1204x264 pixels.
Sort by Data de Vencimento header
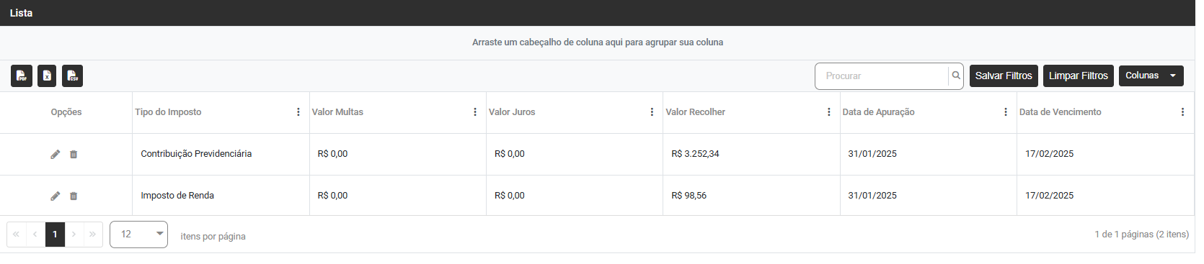(1060, 112)
